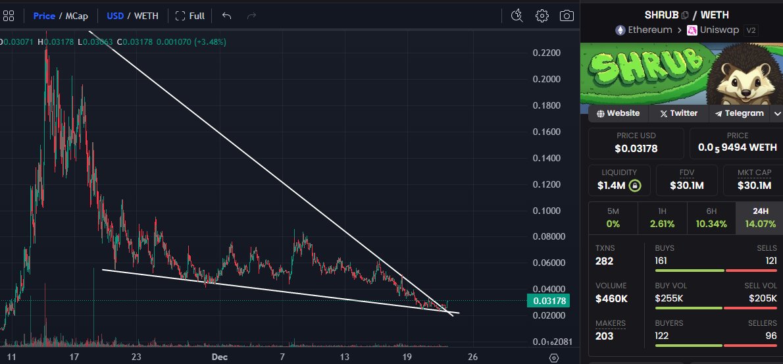Click the MKT CAP $30.1M value
Viewport: 783px width, 364px height.
754,186
